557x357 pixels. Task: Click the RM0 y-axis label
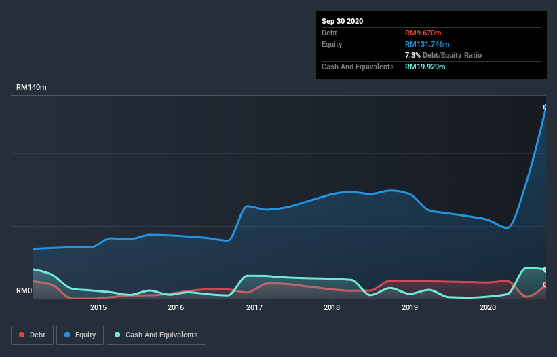[x=24, y=290]
